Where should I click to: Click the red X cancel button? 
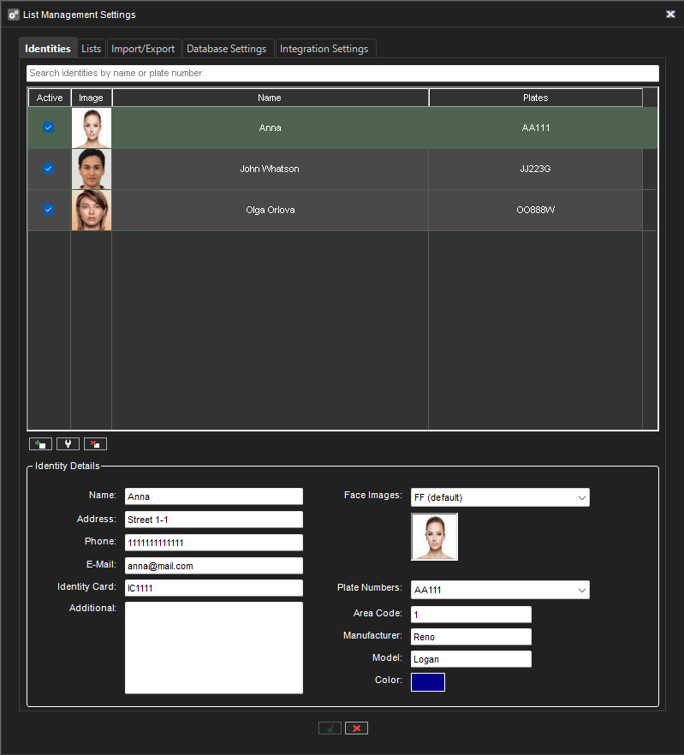[x=356, y=728]
